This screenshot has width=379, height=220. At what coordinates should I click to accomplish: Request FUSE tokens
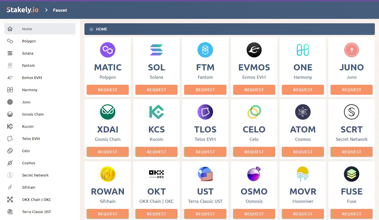pyautogui.click(x=352, y=214)
